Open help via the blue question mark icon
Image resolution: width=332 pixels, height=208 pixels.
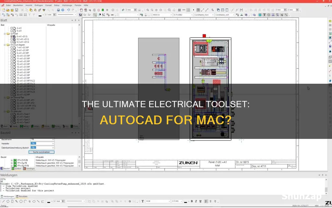63,10
